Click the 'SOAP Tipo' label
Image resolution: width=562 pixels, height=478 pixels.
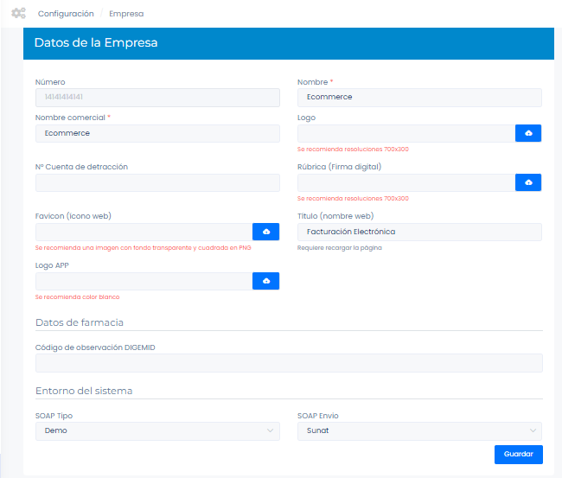54,416
